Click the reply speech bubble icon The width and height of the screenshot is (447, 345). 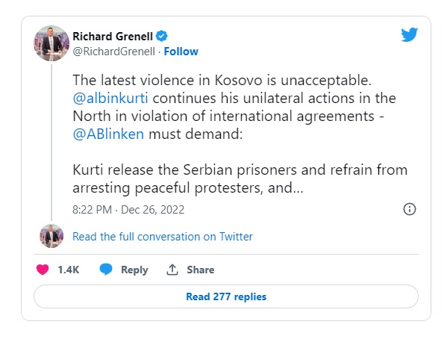106,270
